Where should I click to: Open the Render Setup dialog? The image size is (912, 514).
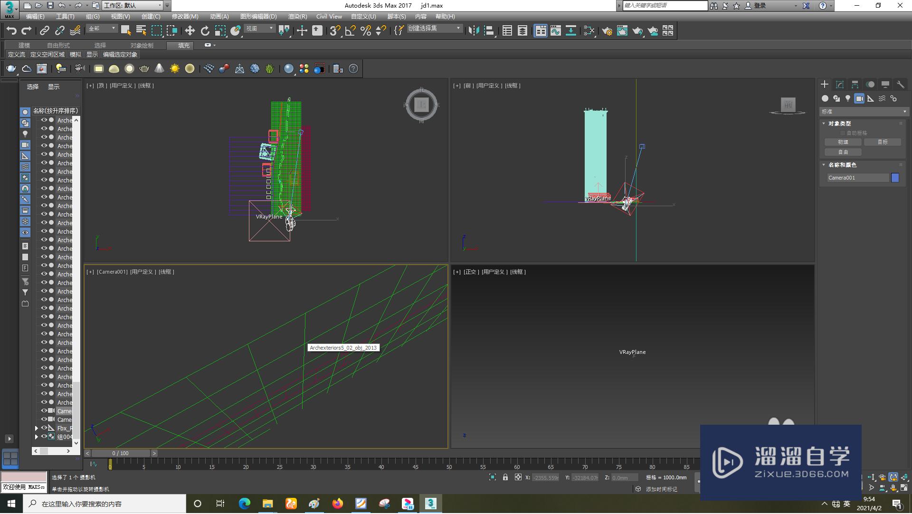(607, 31)
